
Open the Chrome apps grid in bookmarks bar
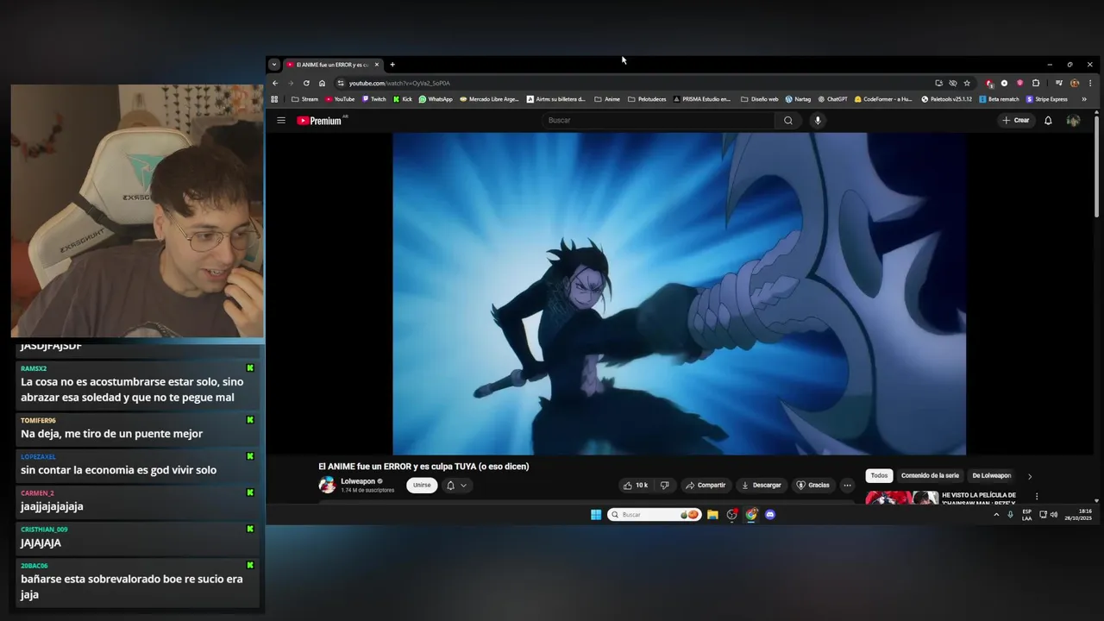coord(275,99)
